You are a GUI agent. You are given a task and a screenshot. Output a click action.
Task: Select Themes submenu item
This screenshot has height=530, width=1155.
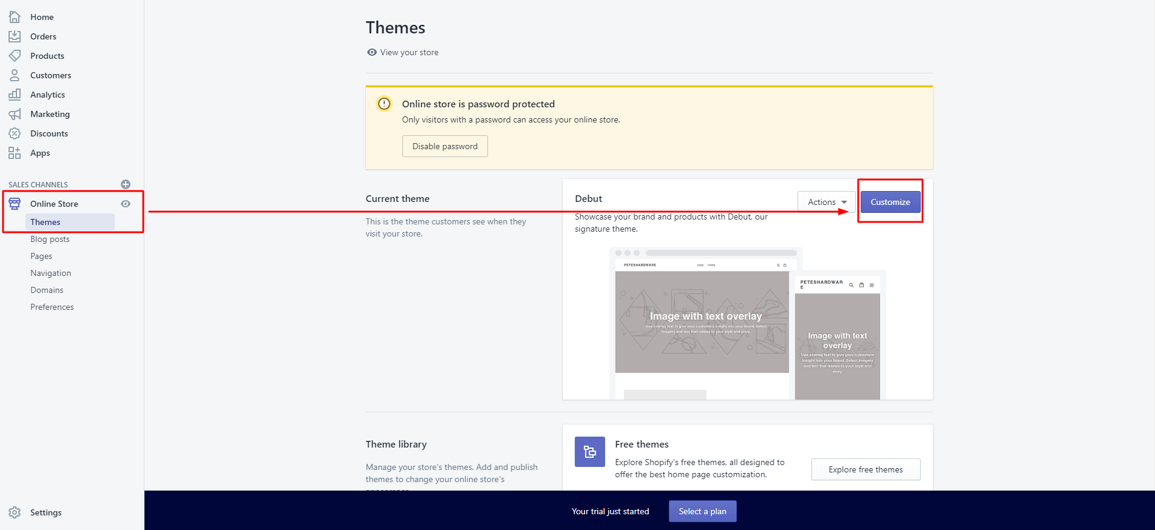coord(70,222)
